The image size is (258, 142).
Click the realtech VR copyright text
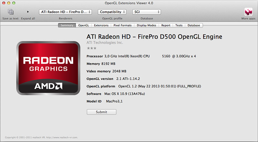point(41,137)
